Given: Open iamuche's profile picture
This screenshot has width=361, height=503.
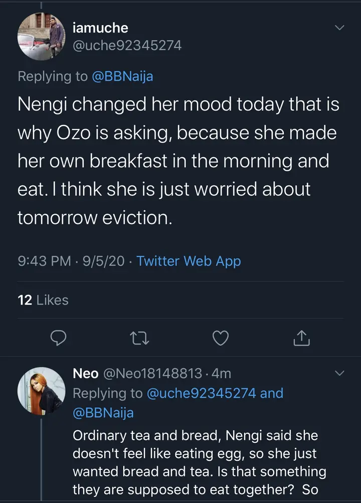Looking at the screenshot, I should point(41,37).
